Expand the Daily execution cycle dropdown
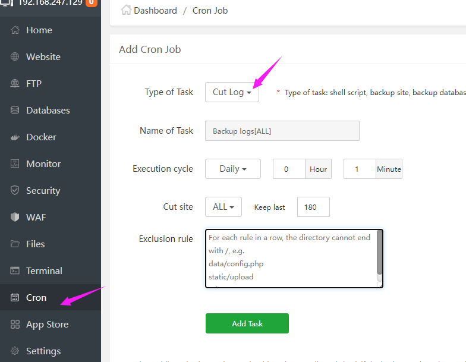Screen dimensions: 466x362 pyautogui.click(x=232, y=169)
